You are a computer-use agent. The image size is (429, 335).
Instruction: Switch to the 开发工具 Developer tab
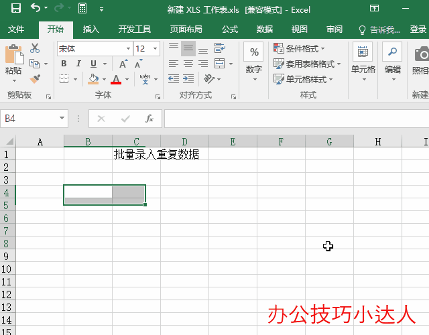135,29
